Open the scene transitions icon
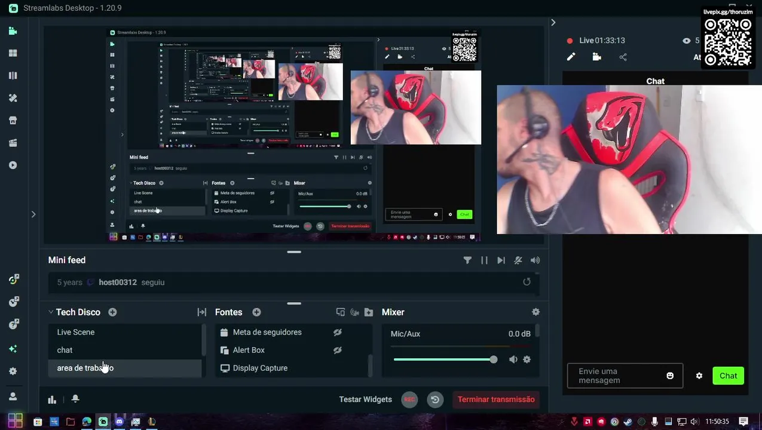 tap(202, 312)
